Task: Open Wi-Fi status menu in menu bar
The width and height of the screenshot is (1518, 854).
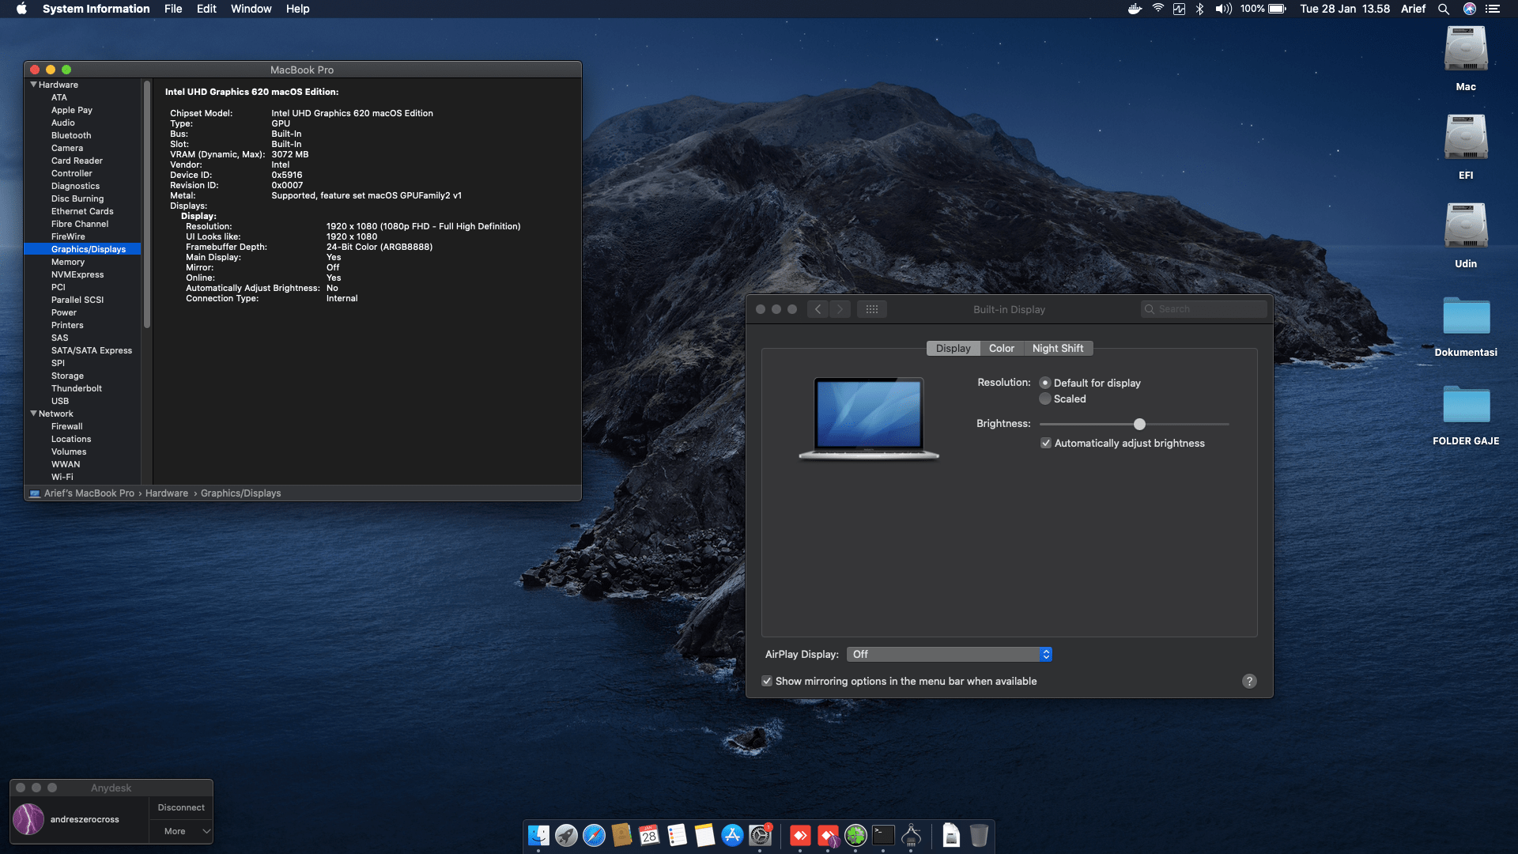Action: 1157,9
